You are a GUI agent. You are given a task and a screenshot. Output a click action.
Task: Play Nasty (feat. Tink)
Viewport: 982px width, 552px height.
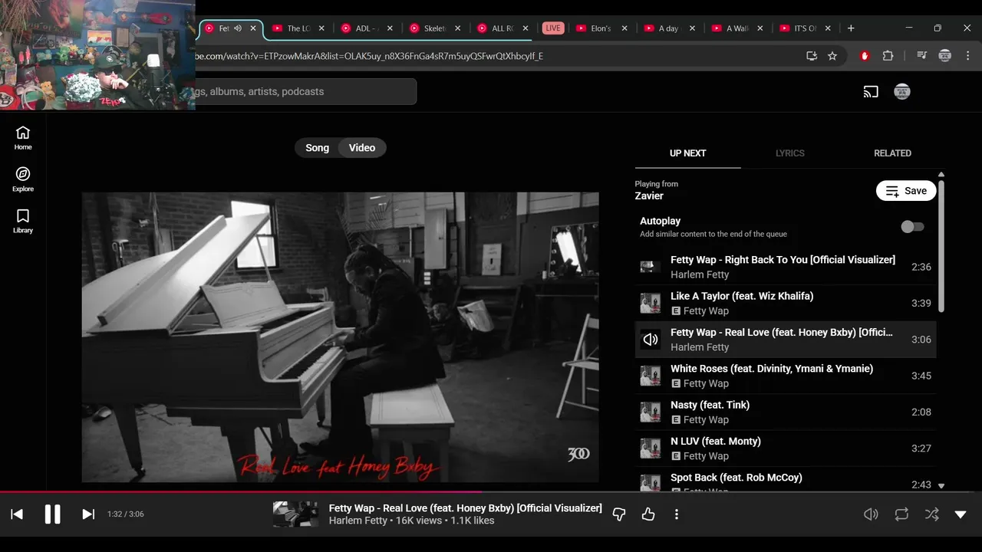coord(786,412)
